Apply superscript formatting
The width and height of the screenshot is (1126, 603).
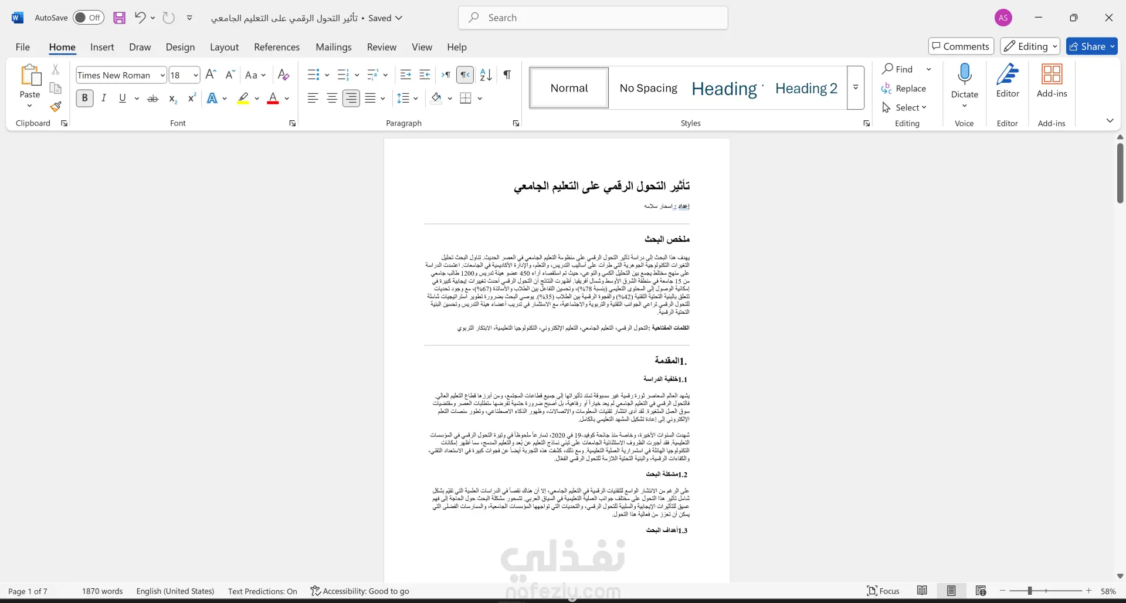[192, 99]
